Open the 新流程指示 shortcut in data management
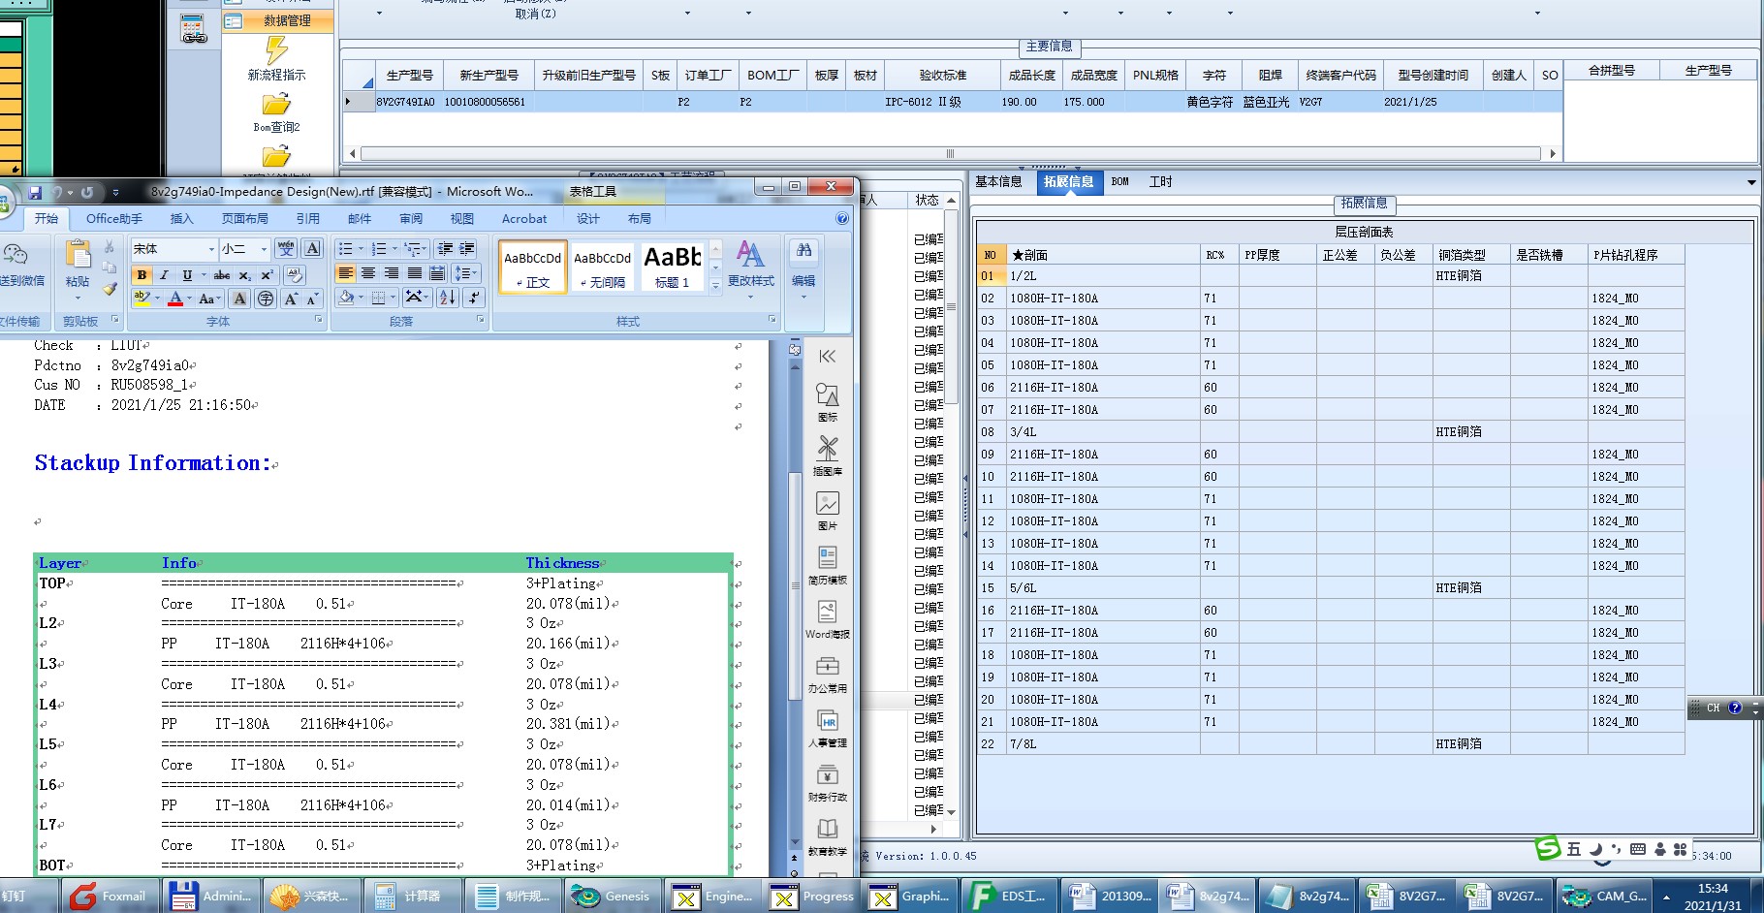Viewport: 1764px width, 913px height. pyautogui.click(x=276, y=58)
